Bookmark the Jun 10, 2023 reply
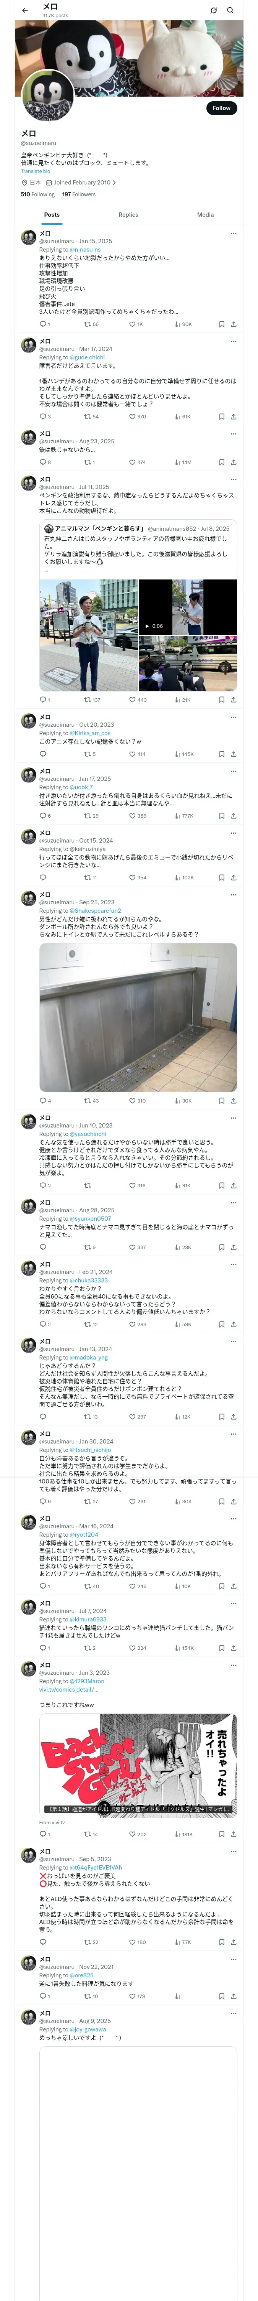This screenshot has width=258, height=2301. pyautogui.click(x=222, y=1185)
